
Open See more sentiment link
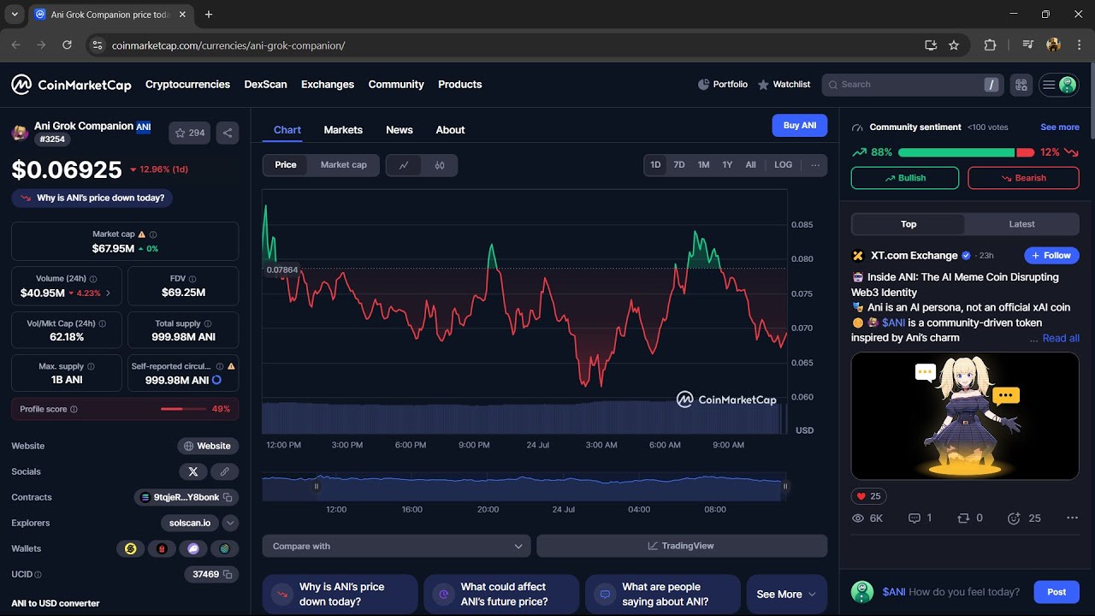tap(1059, 127)
